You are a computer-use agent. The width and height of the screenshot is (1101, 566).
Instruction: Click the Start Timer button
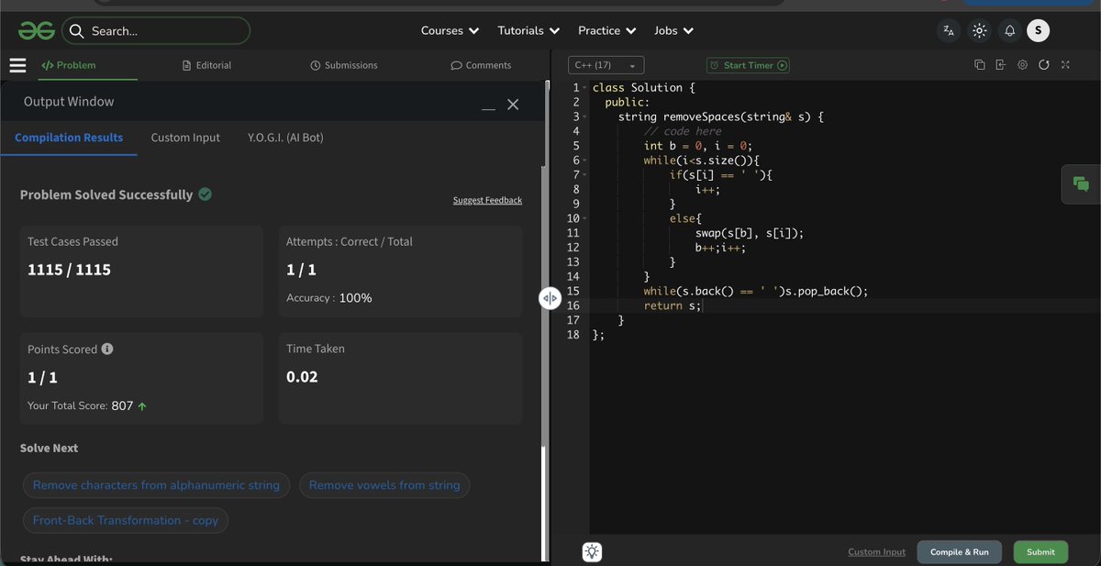click(748, 65)
